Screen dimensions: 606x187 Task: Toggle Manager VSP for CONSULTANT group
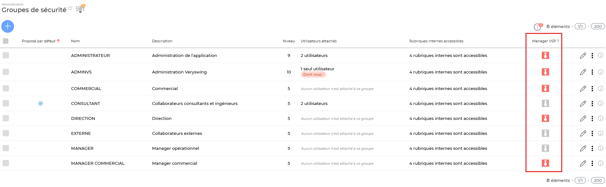pyautogui.click(x=545, y=103)
